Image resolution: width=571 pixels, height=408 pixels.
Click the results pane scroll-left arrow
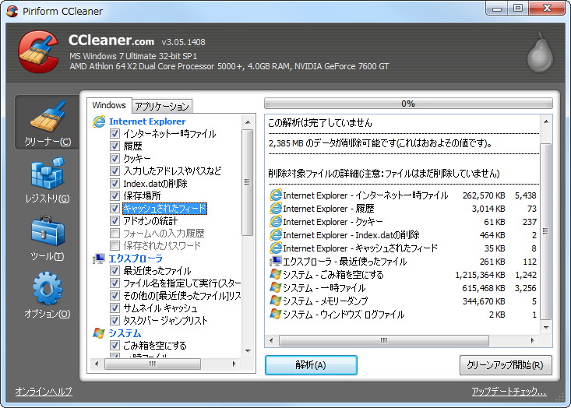(271, 341)
